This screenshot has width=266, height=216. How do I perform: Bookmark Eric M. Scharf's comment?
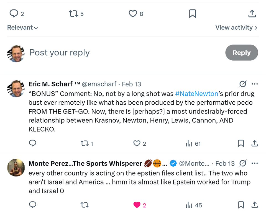pos(241,143)
